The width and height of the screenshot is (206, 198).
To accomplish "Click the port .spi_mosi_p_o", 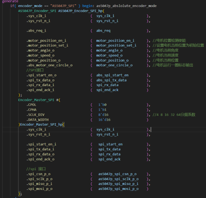I will click(39, 189).
